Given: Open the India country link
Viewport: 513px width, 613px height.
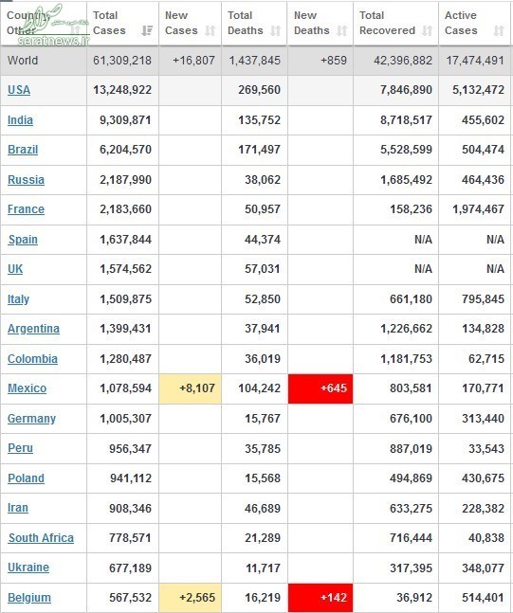Looking at the screenshot, I should [20, 120].
